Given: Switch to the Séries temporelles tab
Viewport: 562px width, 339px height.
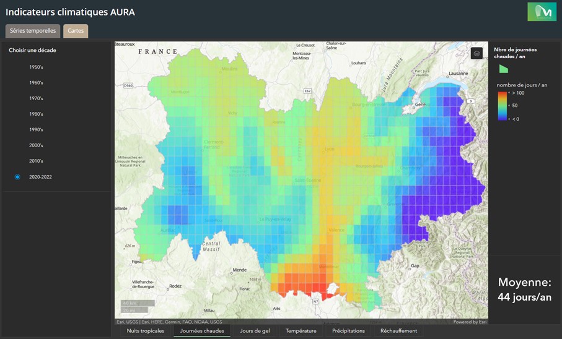Looking at the screenshot, I should click(x=33, y=31).
